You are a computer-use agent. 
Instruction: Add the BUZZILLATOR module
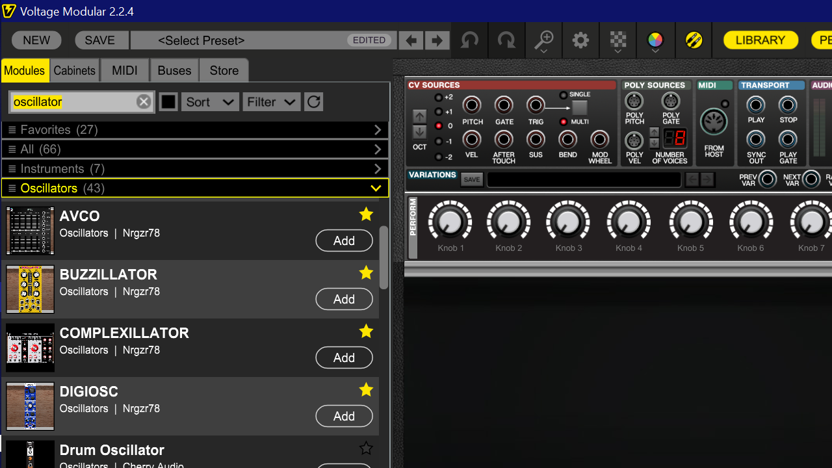344,299
